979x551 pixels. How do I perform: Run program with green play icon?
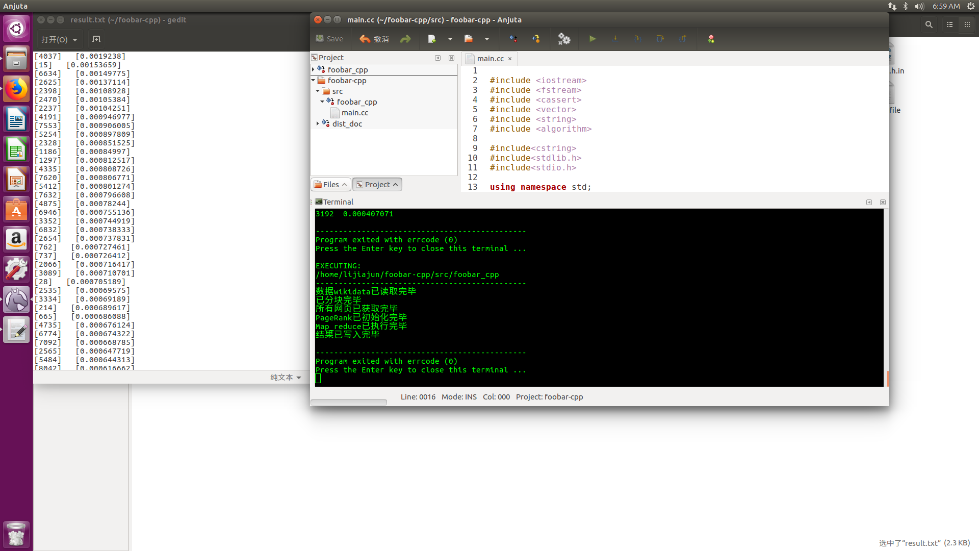click(x=592, y=39)
